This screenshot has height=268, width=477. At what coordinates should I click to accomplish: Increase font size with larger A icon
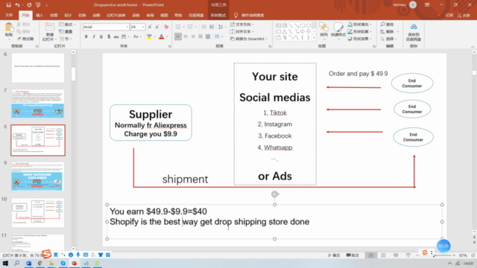point(150,27)
